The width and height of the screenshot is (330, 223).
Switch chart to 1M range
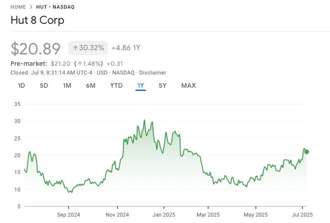pos(67,85)
